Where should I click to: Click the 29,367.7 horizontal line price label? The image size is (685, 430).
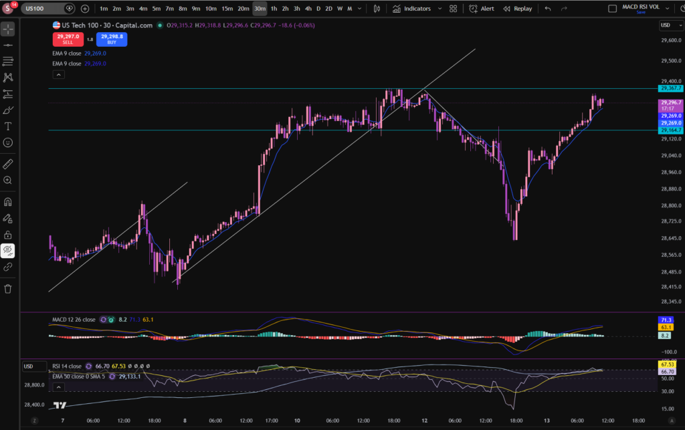pos(670,88)
